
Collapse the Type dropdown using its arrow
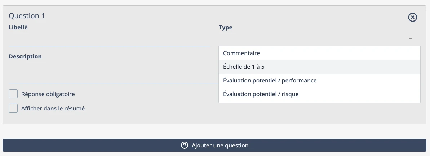(x=410, y=39)
